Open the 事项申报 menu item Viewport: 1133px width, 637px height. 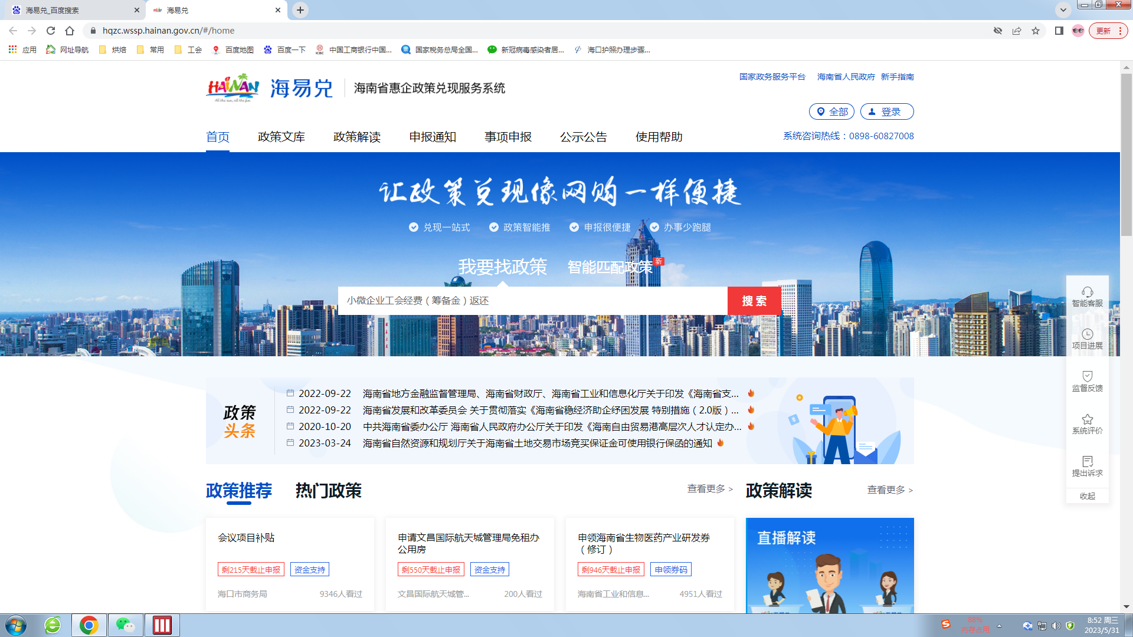click(x=508, y=137)
